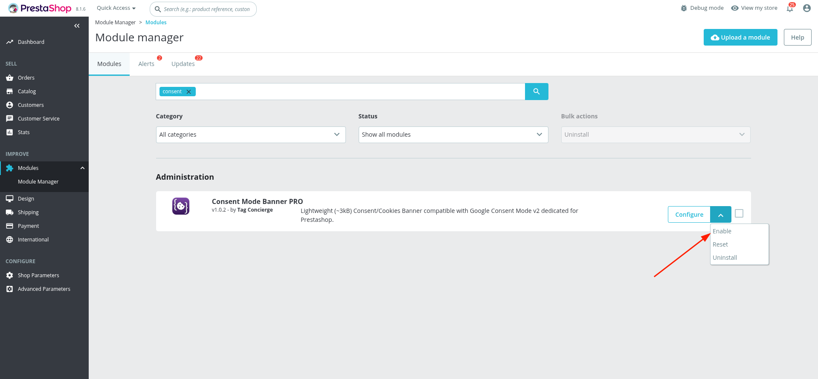This screenshot has width=818, height=379.
Task: Collapse the sidebar with double-chevron icon
Action: 77,26
